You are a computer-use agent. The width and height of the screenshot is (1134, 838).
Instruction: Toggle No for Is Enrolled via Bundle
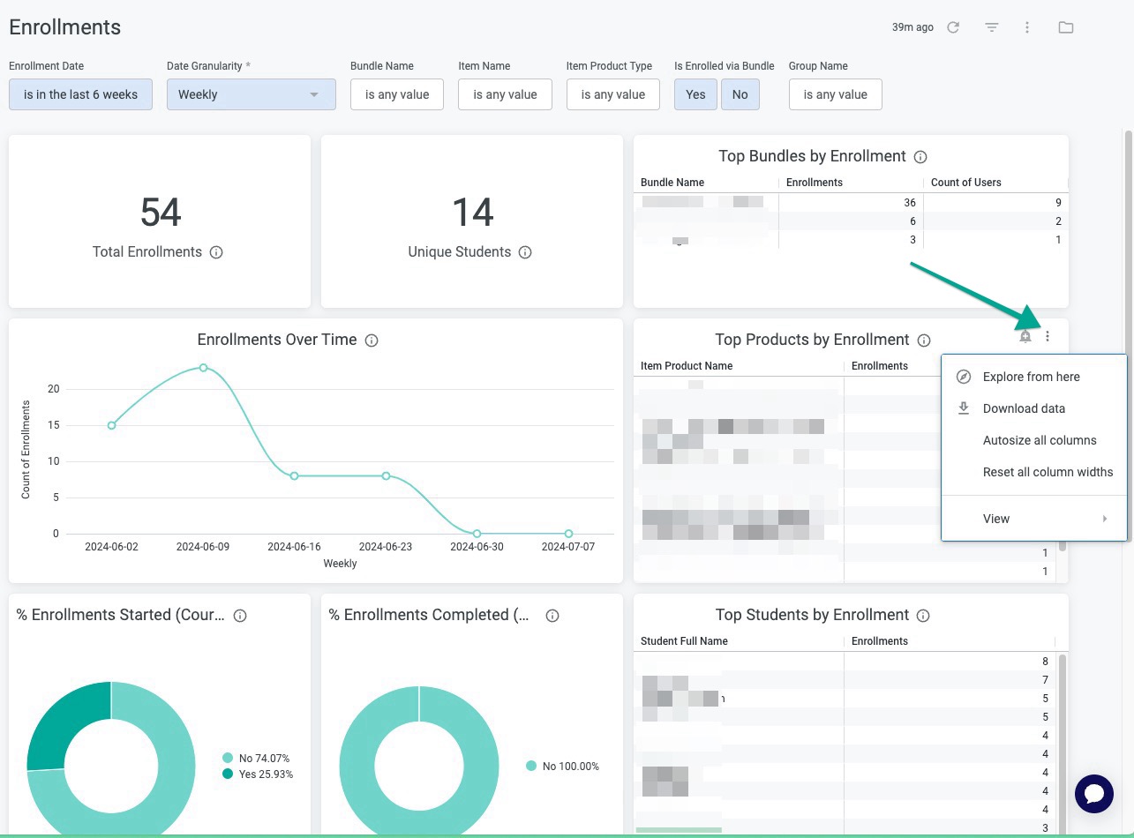pos(740,94)
